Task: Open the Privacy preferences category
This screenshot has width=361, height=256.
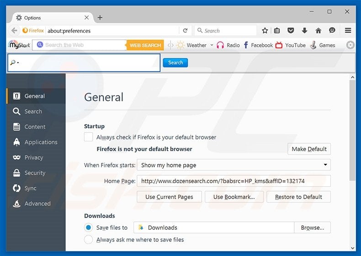Action: pos(36,157)
